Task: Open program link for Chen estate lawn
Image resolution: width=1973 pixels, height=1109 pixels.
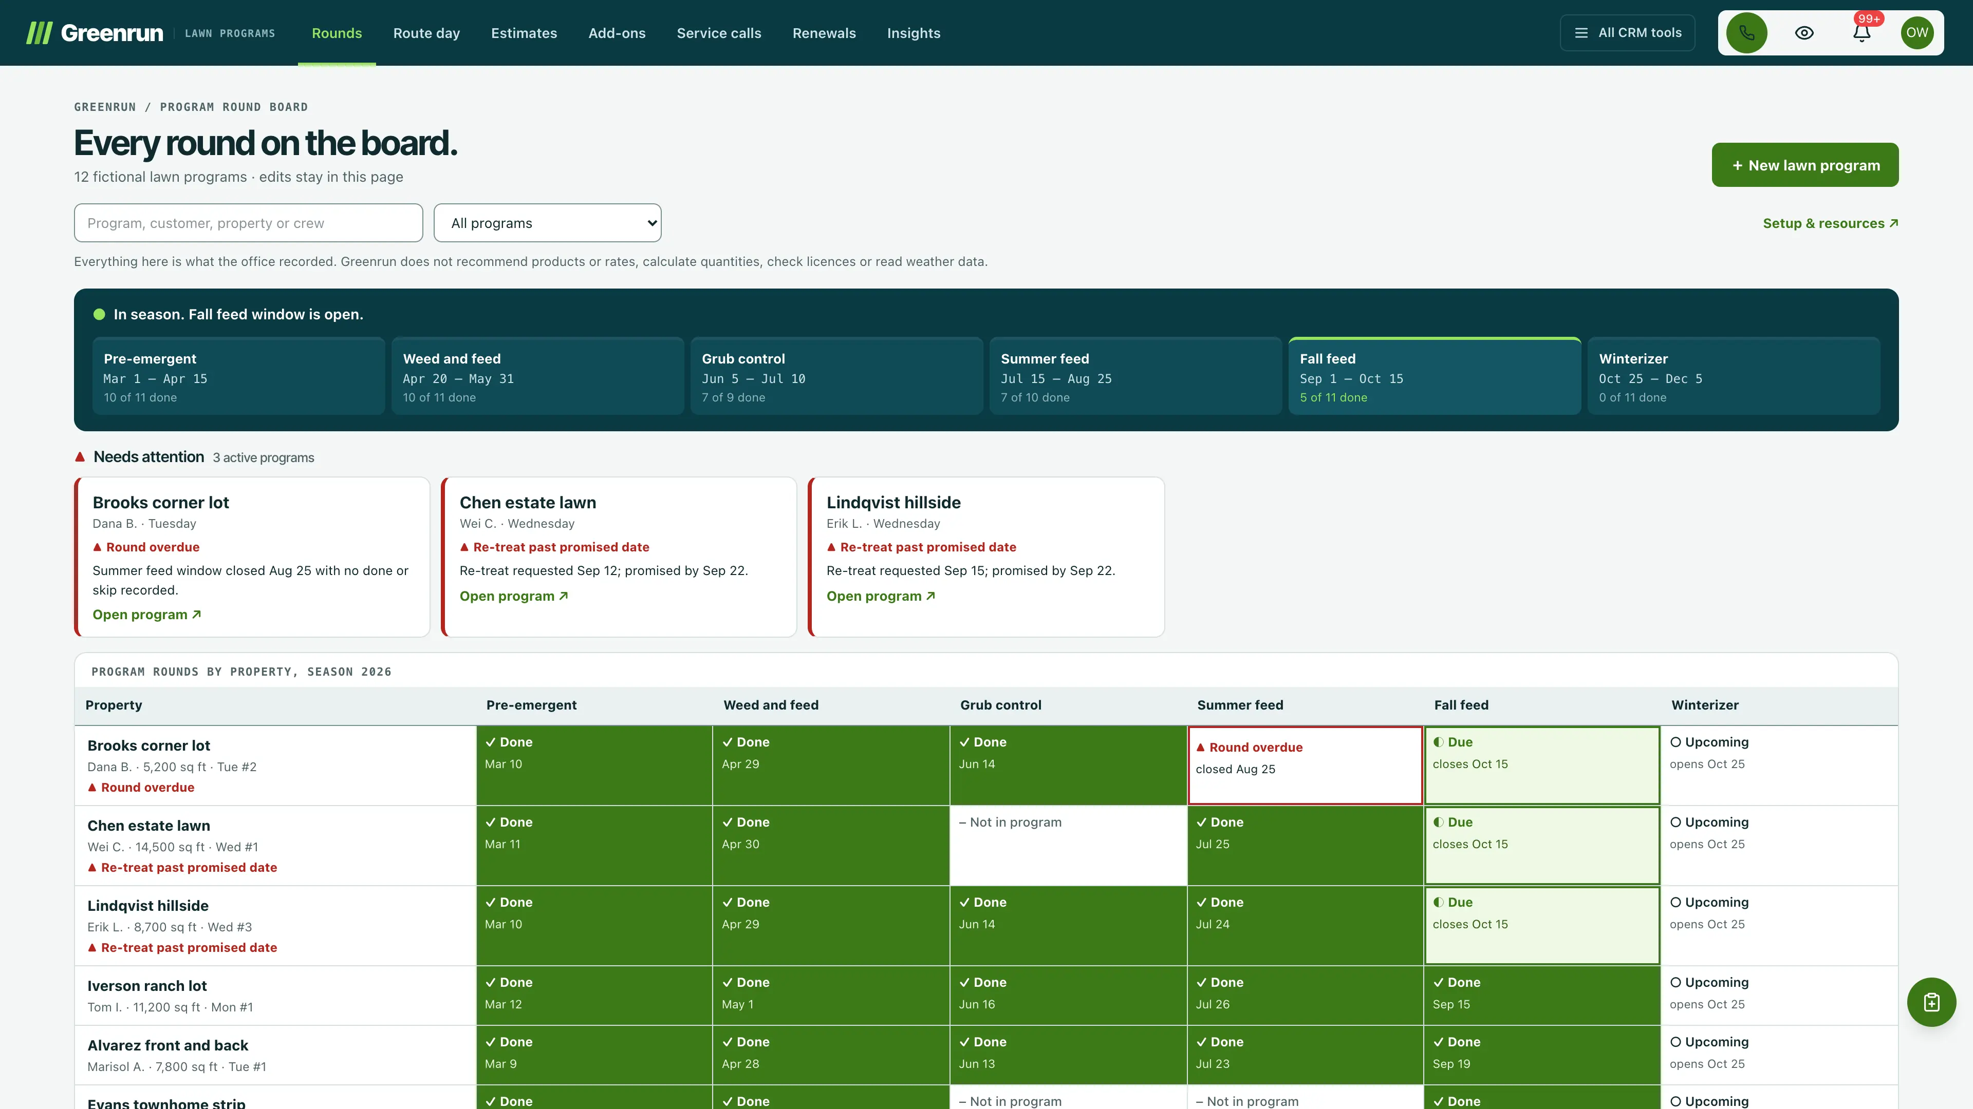Action: point(513,596)
